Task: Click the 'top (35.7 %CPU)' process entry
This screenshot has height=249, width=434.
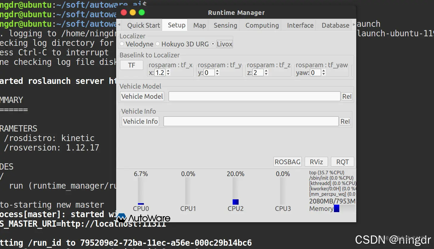Action: click(x=327, y=173)
